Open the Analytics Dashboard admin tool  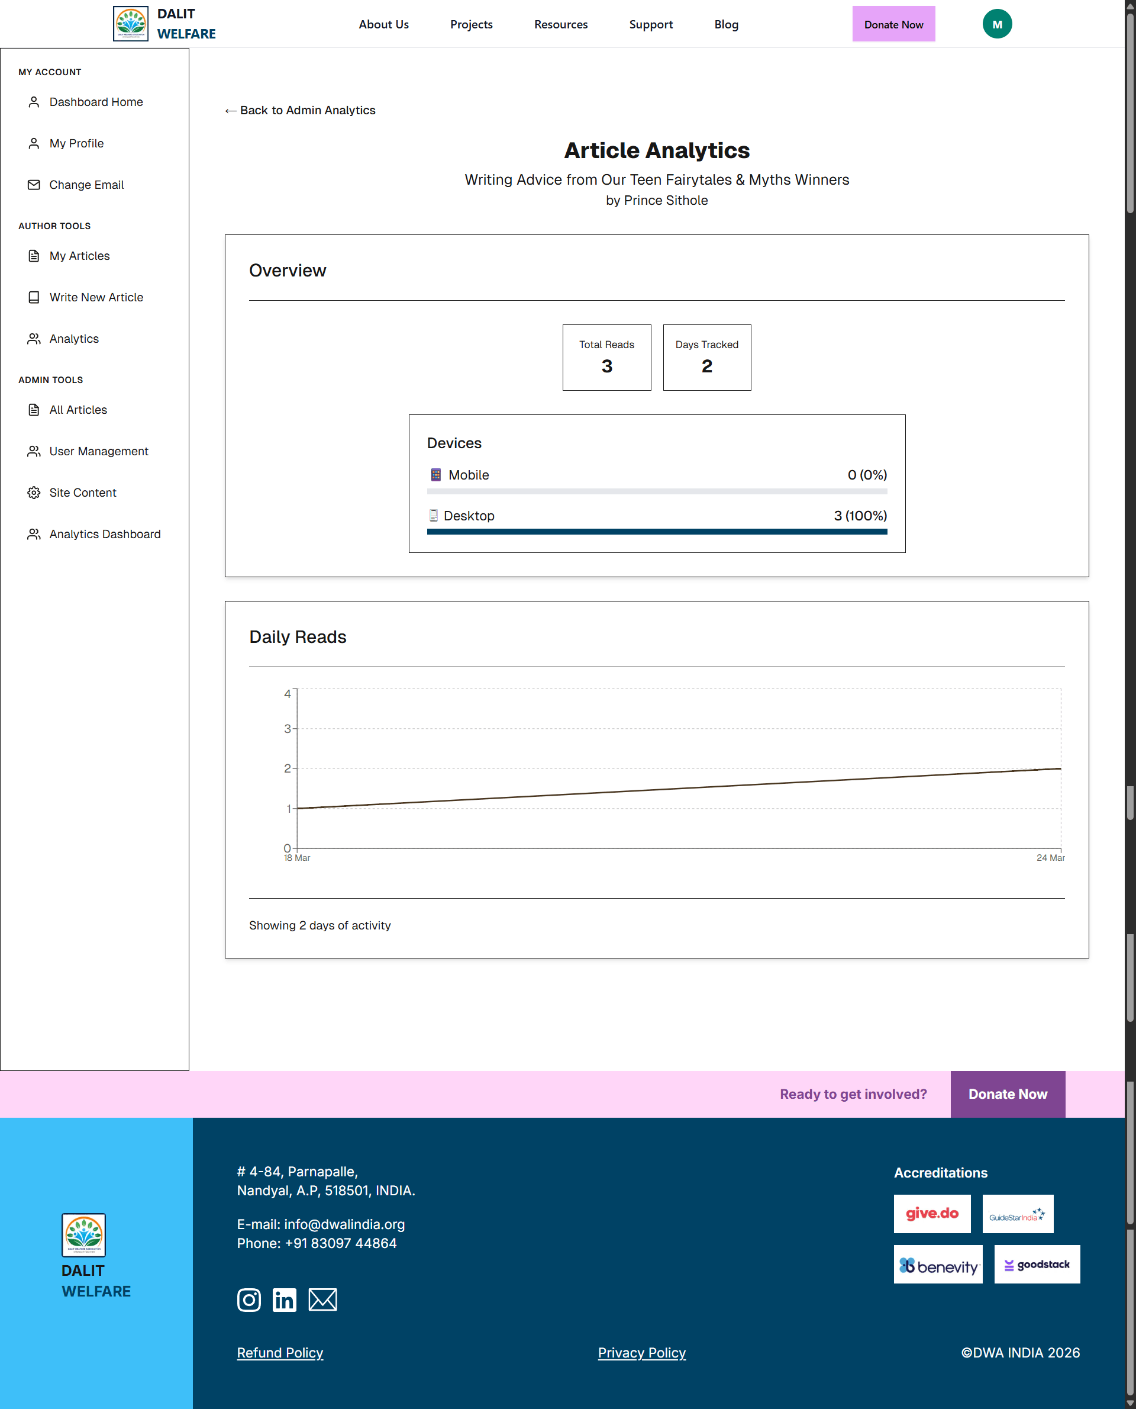tap(105, 533)
